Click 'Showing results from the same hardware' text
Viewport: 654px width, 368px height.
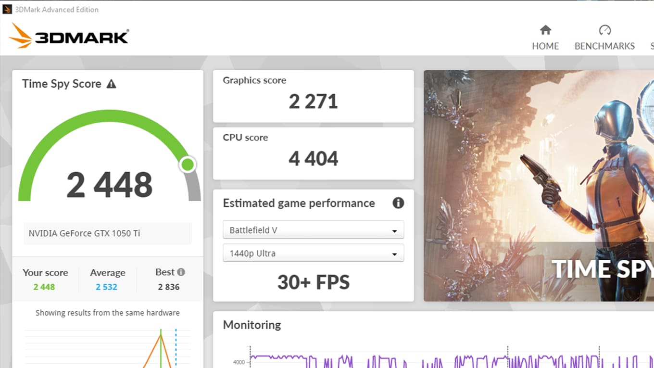pos(108,313)
